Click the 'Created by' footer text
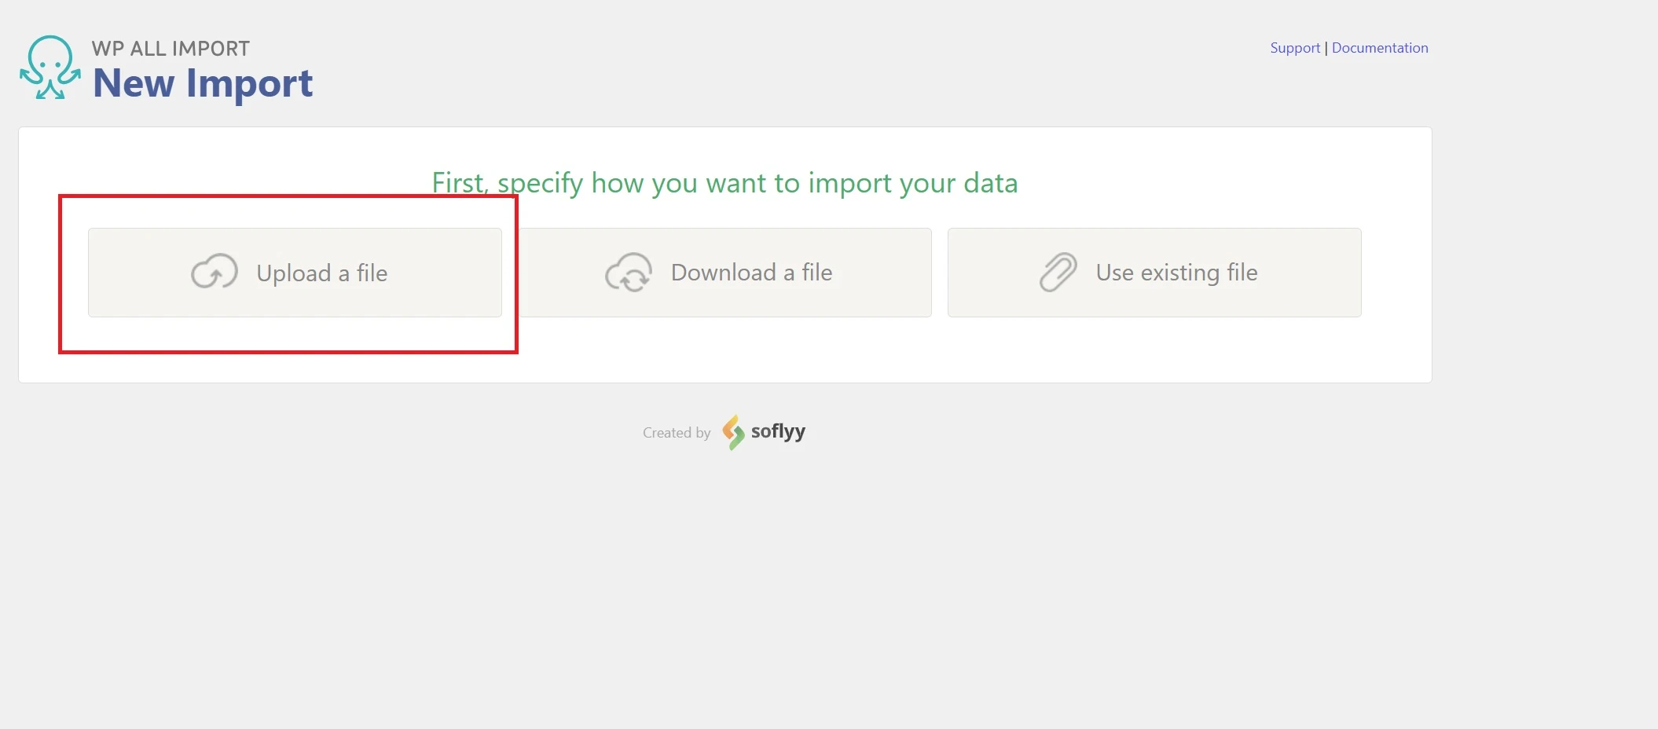 point(677,433)
